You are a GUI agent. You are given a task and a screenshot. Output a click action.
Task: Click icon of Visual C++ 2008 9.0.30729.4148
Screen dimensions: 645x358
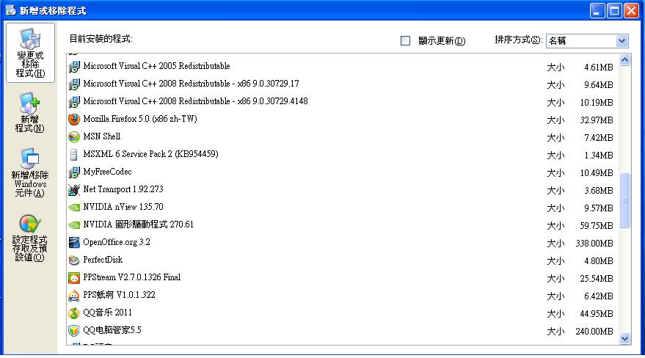74,101
